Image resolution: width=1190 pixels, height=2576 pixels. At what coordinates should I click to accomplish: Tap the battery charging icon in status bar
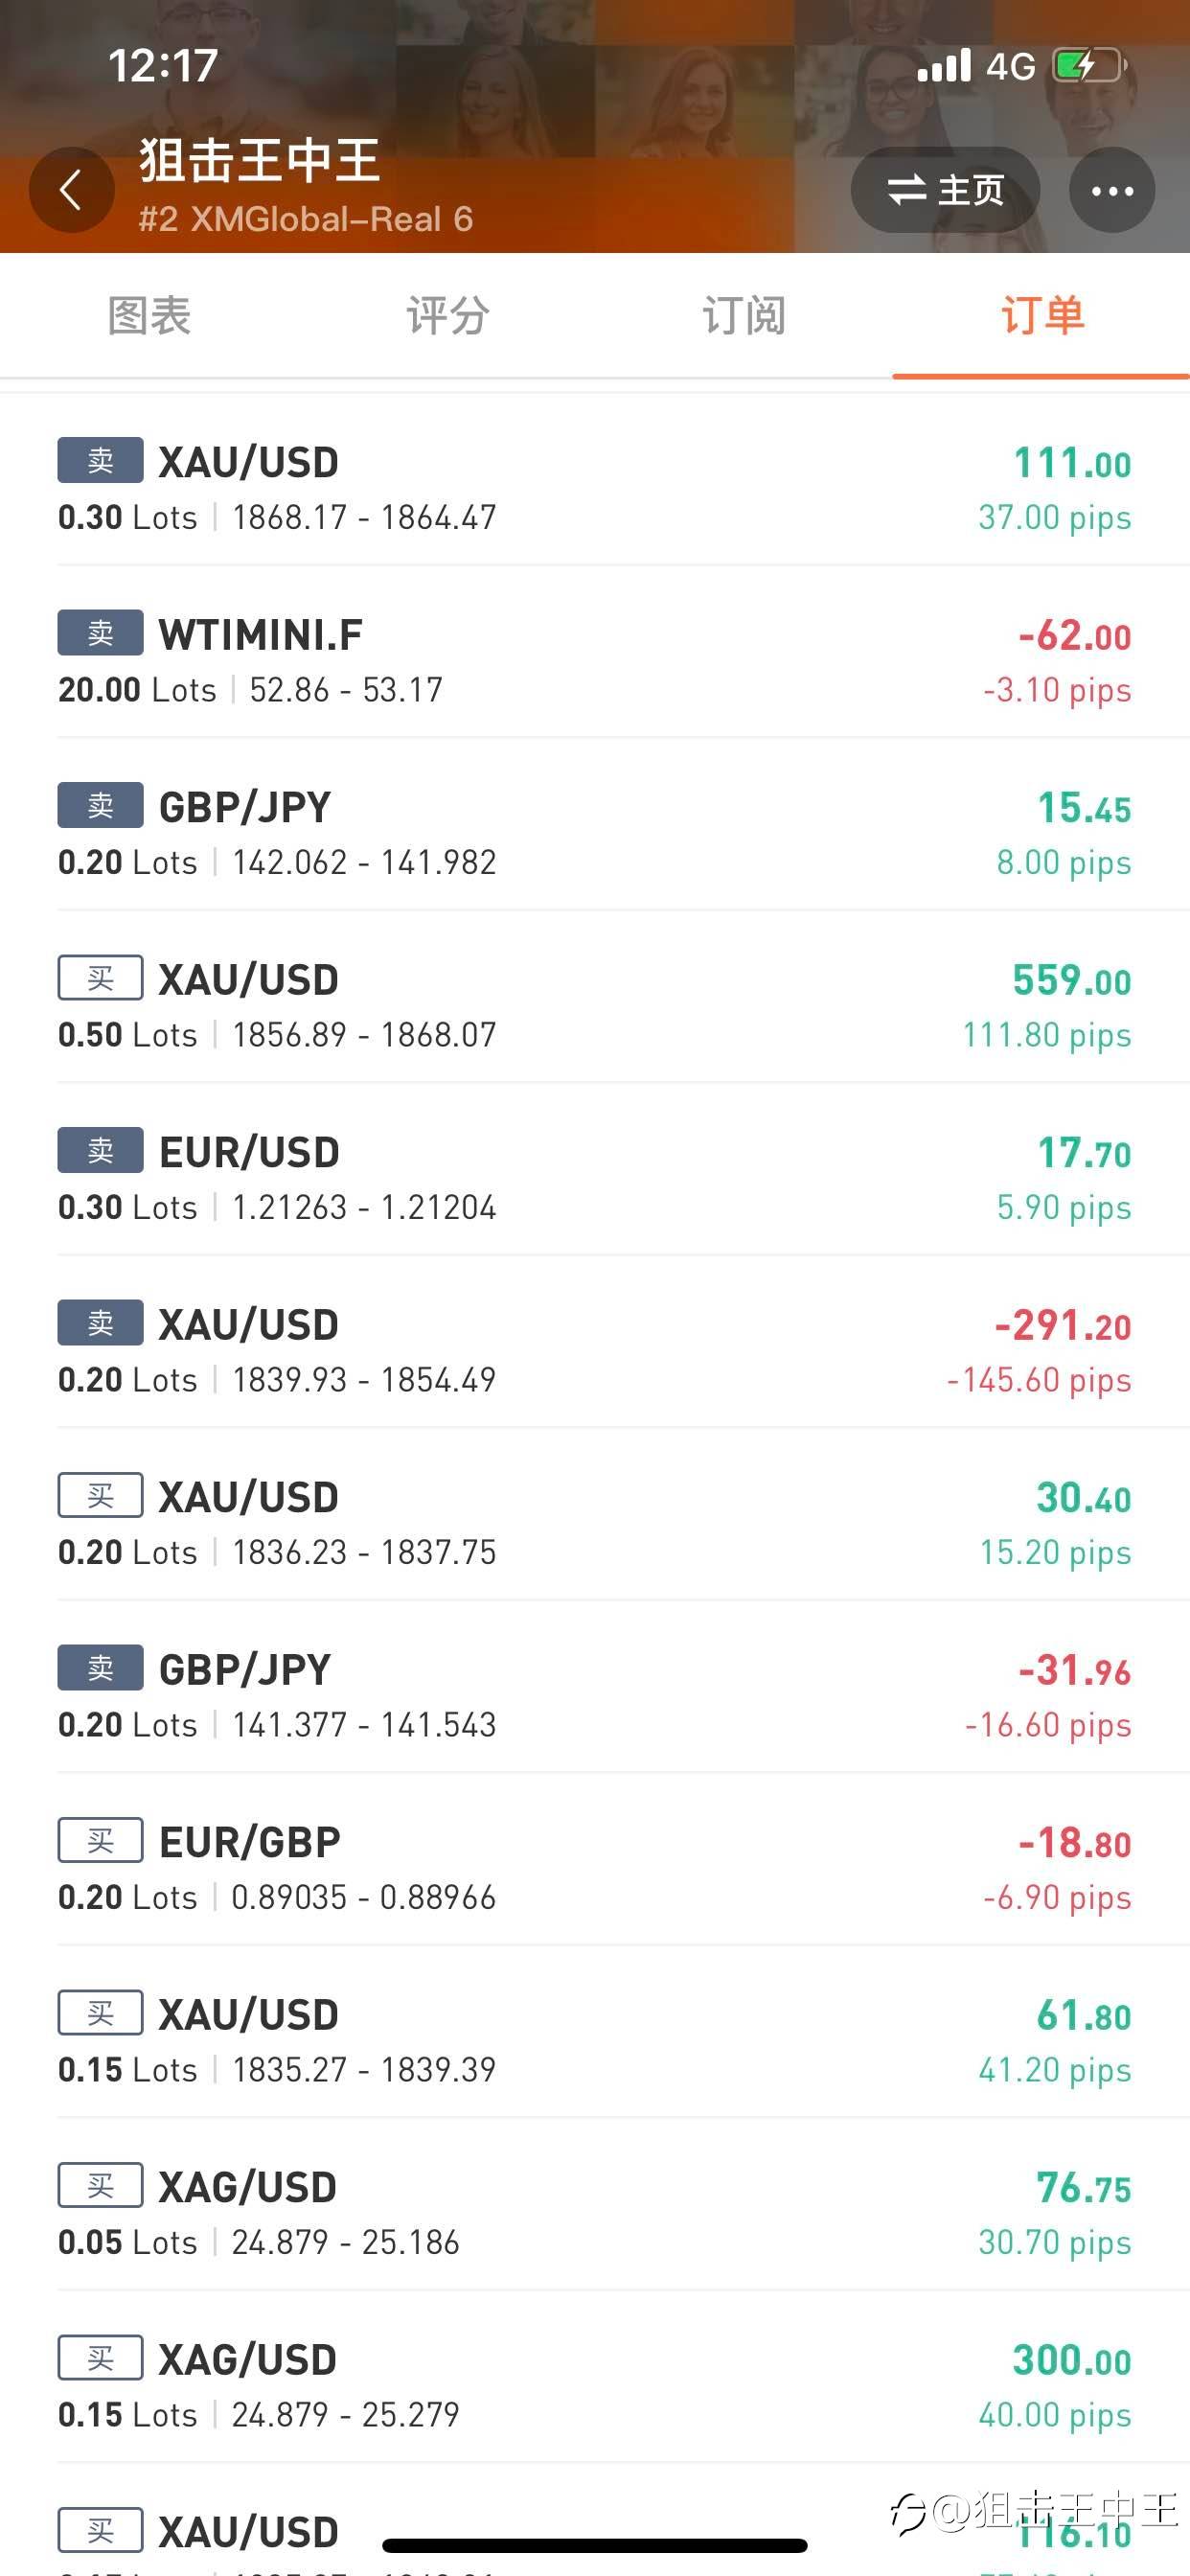click(x=1088, y=66)
